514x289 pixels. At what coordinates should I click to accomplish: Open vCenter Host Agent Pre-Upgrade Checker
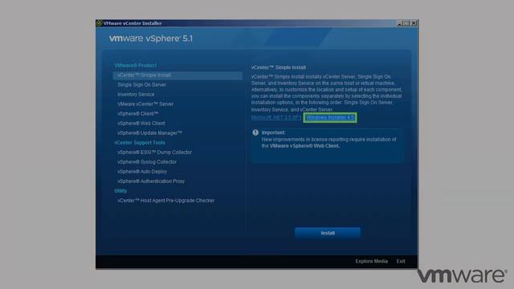pos(166,201)
